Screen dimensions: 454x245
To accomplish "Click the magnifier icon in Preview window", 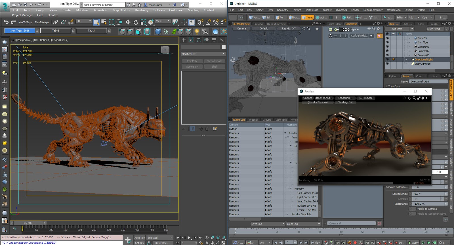I will click(414, 98).
